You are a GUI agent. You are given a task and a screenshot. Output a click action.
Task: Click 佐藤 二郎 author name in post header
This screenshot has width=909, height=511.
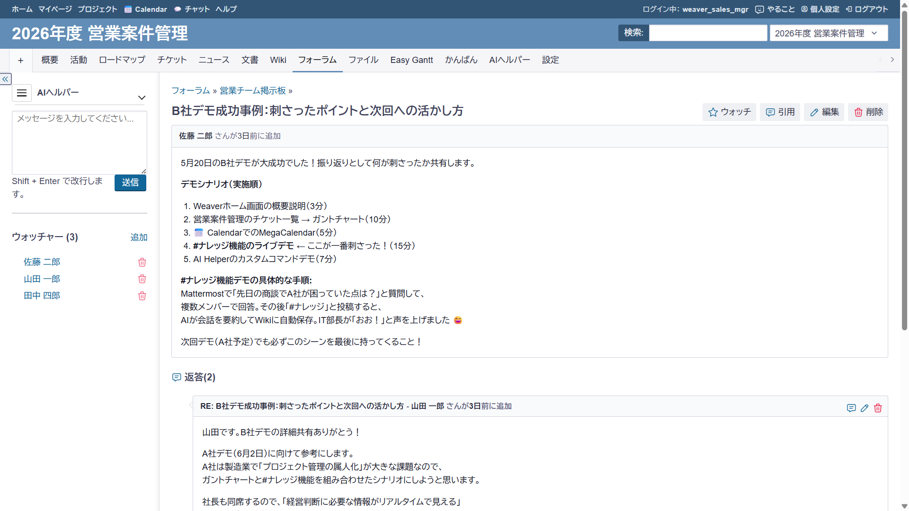coord(196,136)
